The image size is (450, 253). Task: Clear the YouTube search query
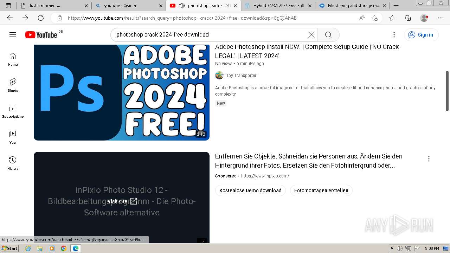311,34
